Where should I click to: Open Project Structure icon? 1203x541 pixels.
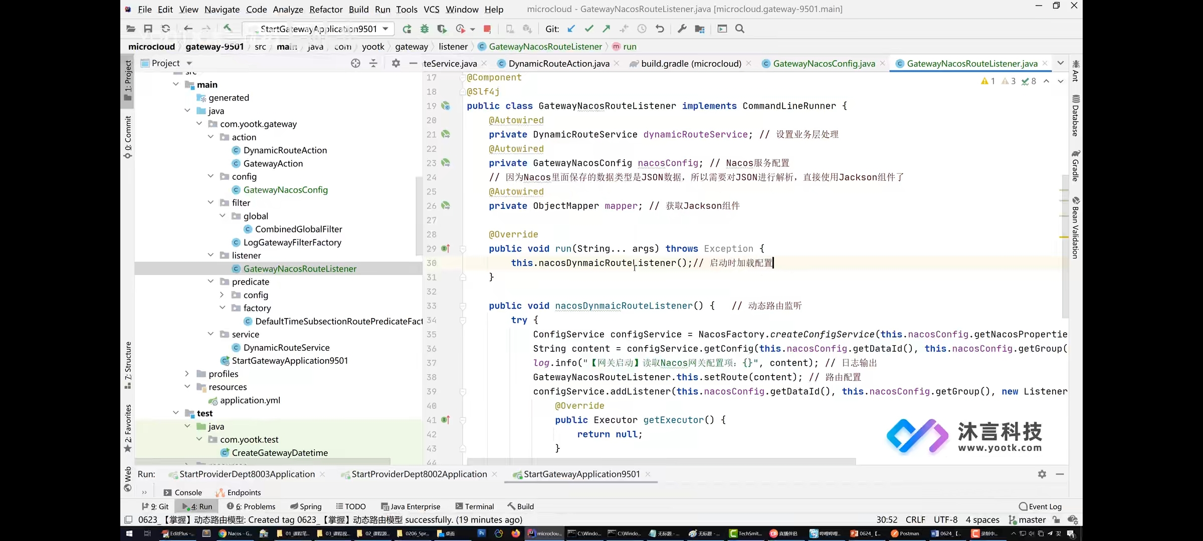coord(700,29)
